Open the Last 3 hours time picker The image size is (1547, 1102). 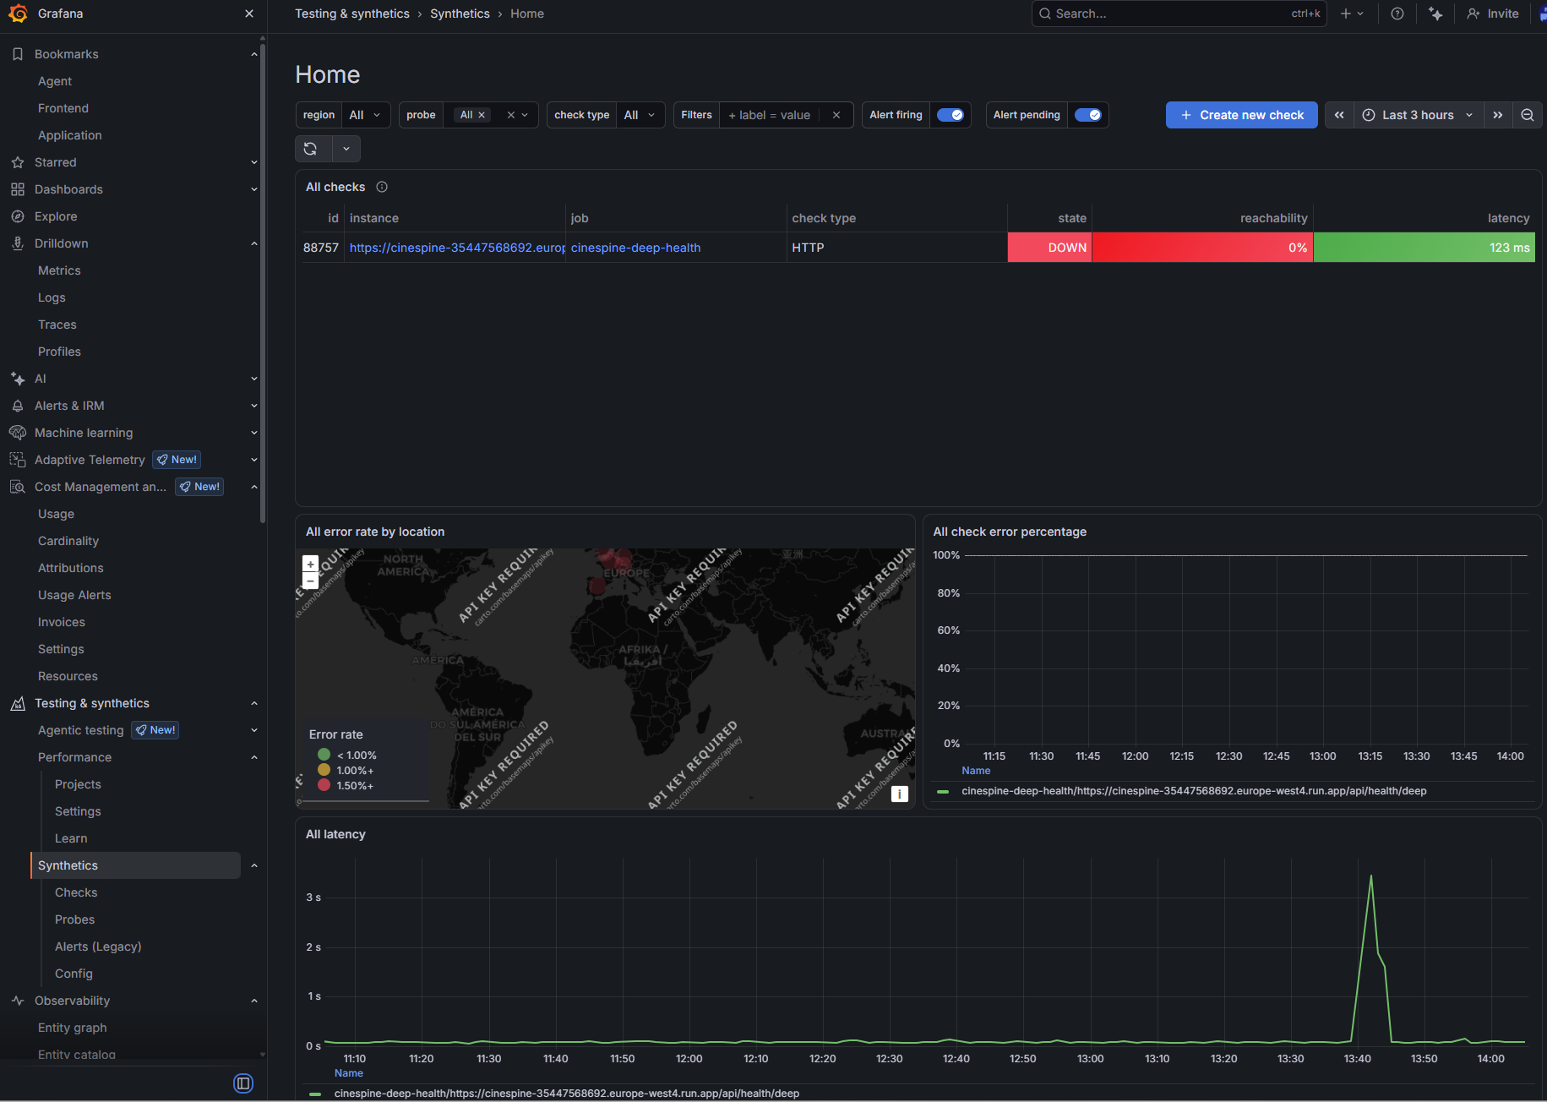point(1419,115)
